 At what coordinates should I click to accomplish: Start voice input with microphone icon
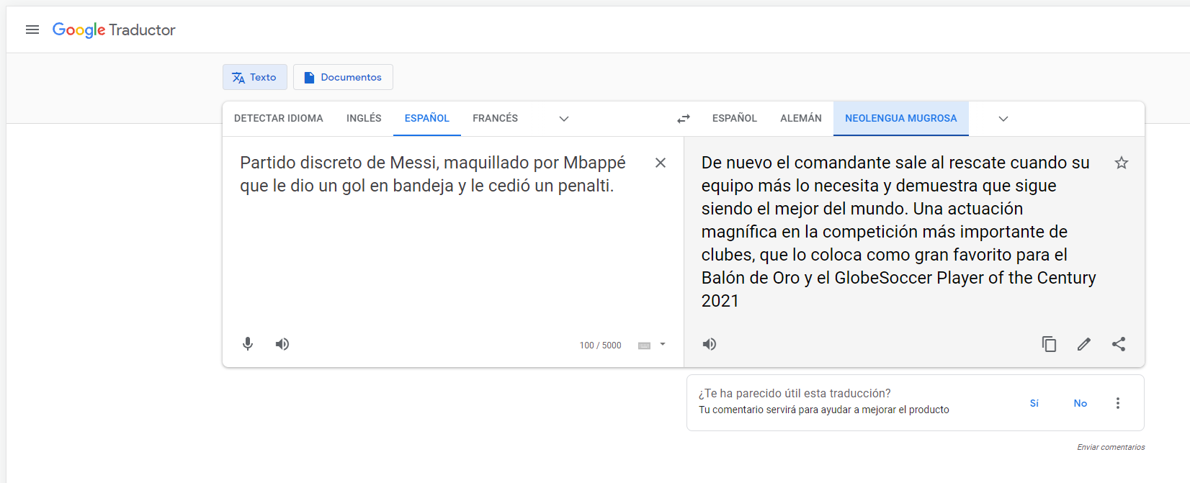pos(248,344)
